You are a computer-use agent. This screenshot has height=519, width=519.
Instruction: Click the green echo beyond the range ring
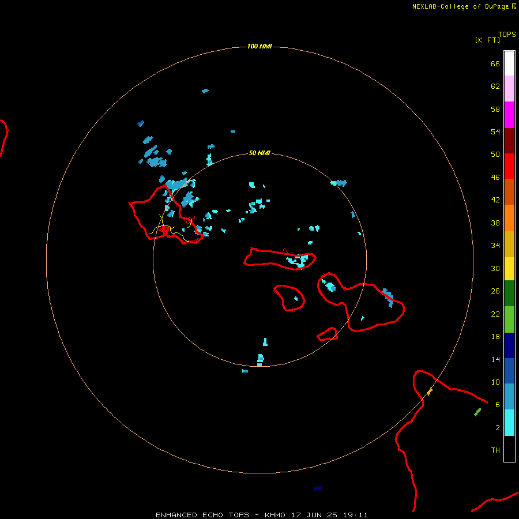[x=477, y=412]
